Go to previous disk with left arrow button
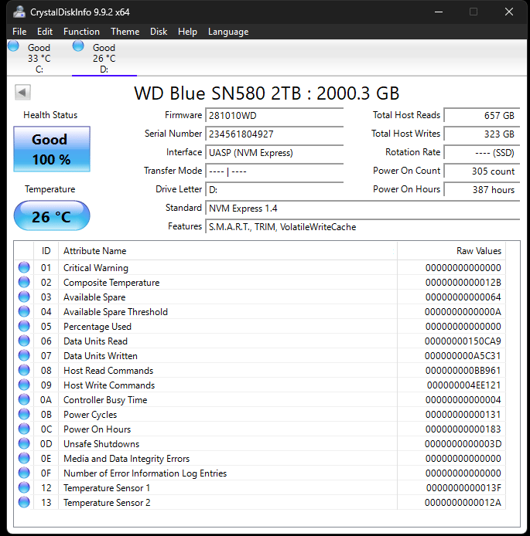 coord(22,93)
